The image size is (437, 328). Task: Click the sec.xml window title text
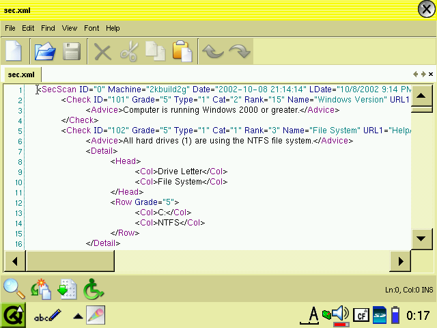pyautogui.click(x=17, y=10)
